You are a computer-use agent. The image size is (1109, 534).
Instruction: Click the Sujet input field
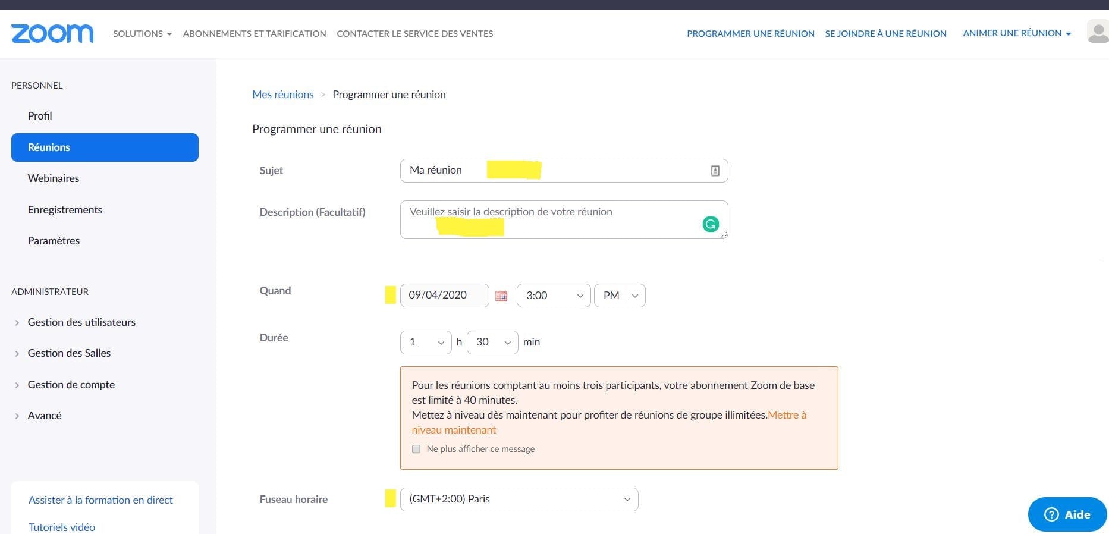(564, 171)
